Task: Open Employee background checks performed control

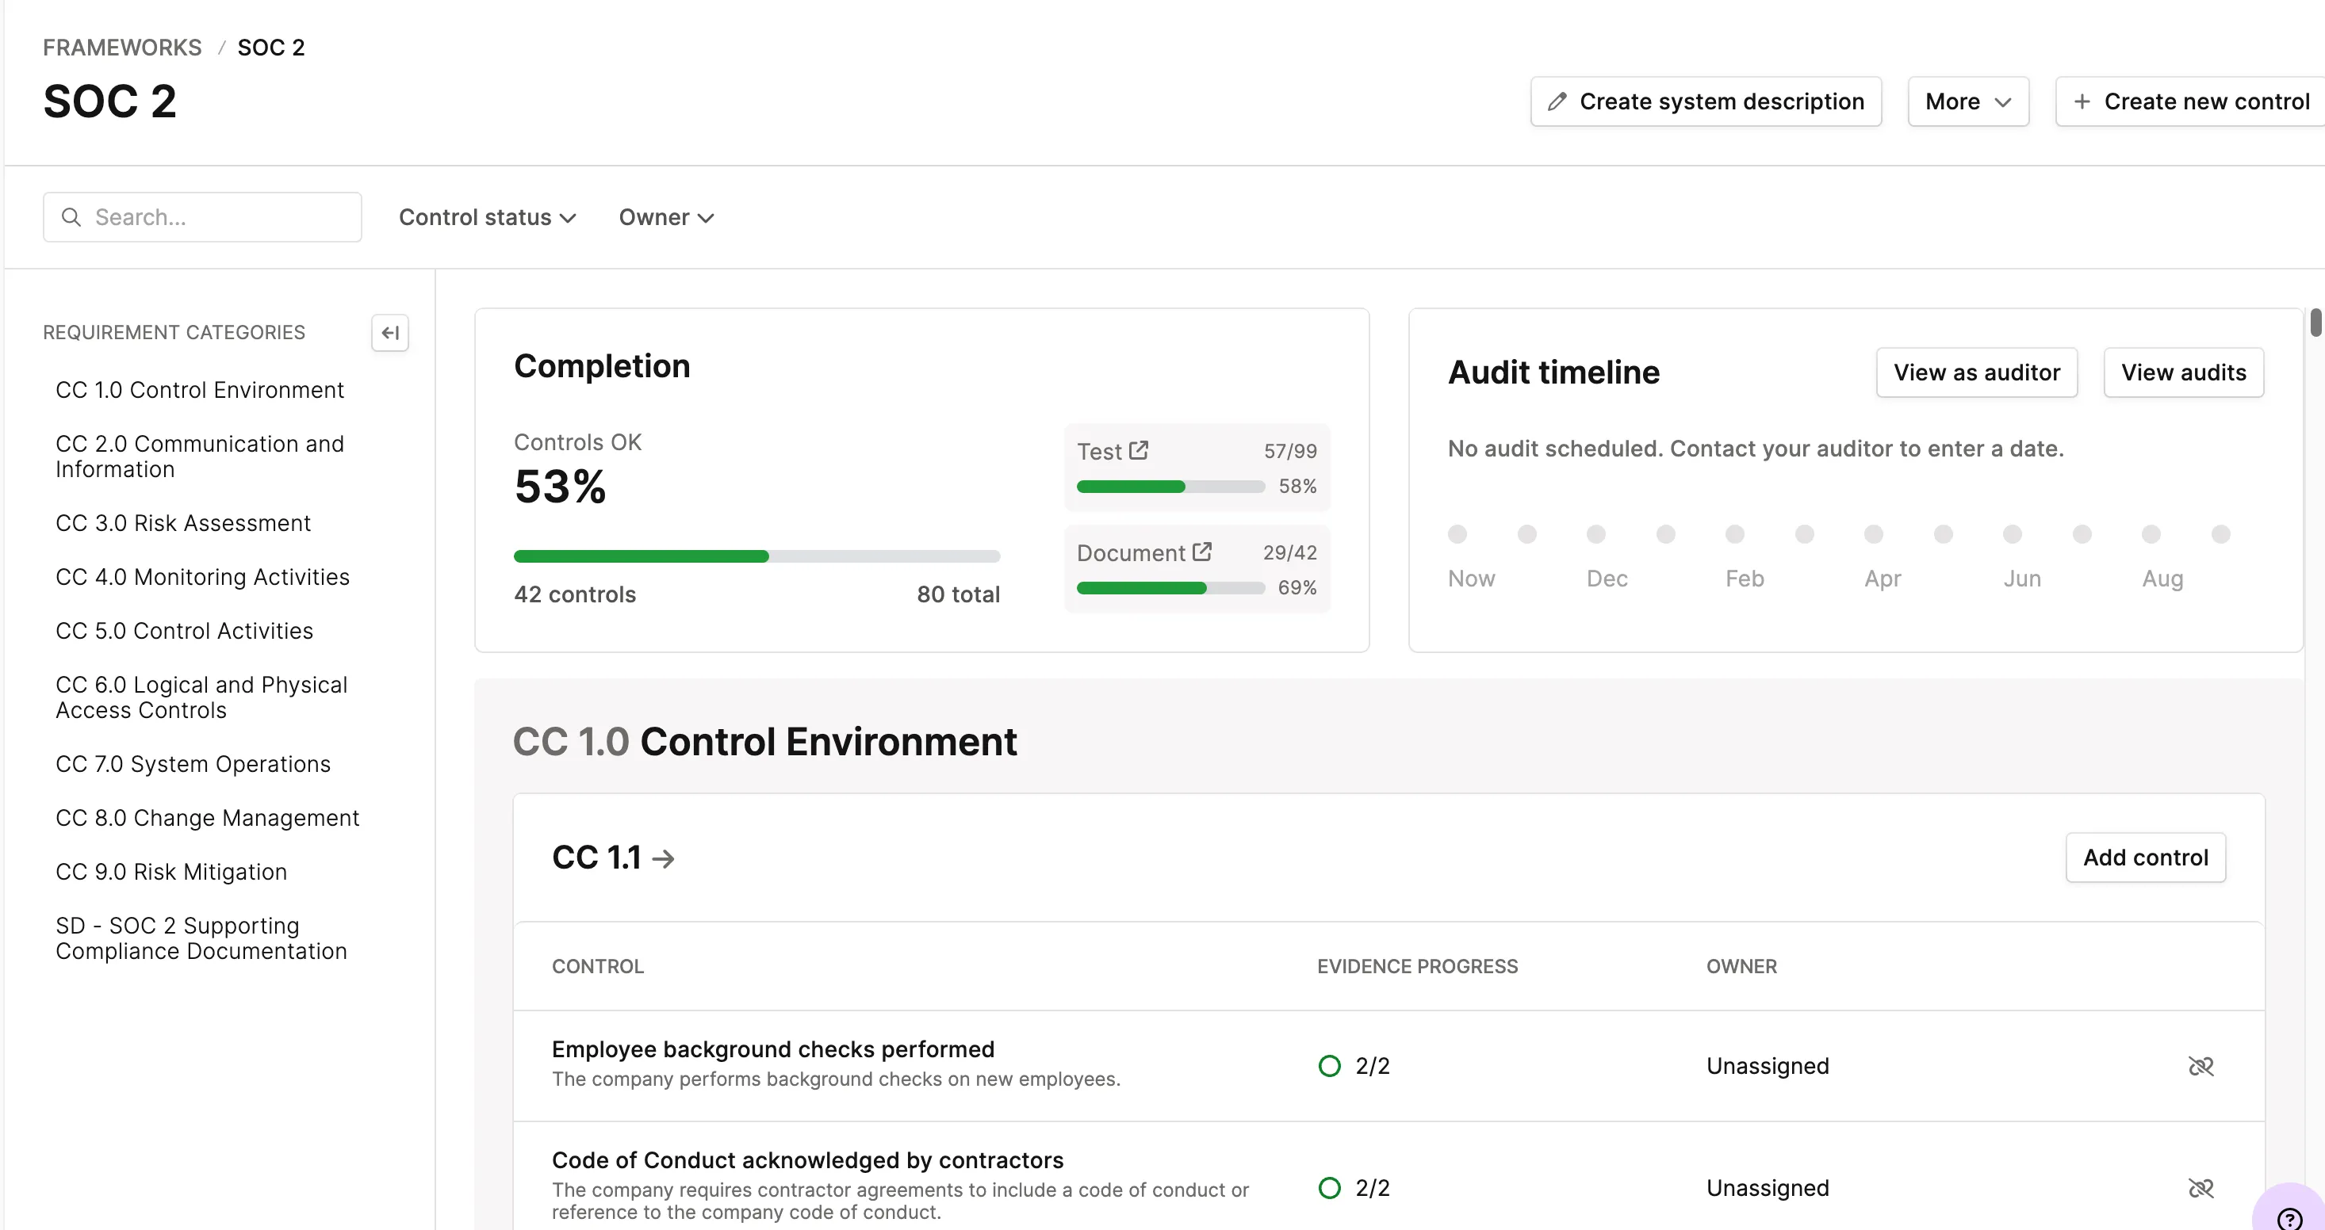Action: (772, 1049)
